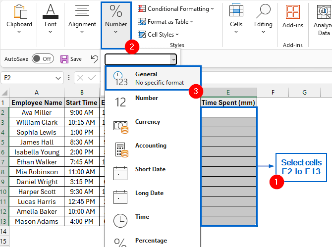
Task: Choose the Currency coins icon
Action: click(121, 127)
